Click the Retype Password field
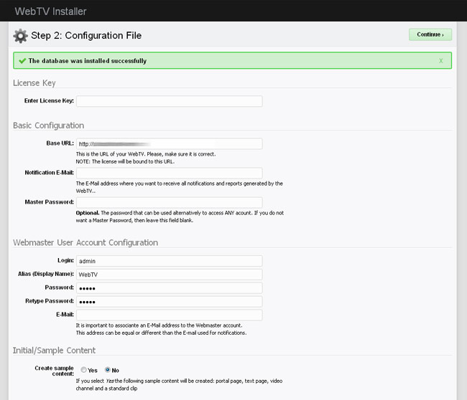 coord(169,301)
